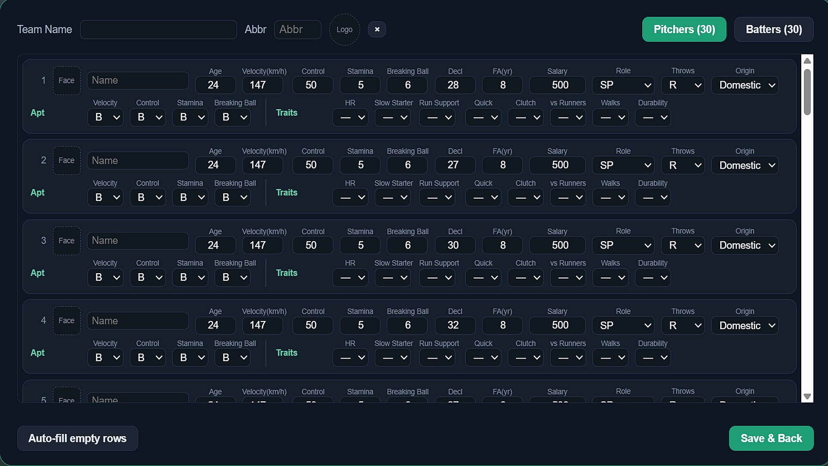Open Velocity aptitude dropdown for pitcher 1
The image size is (828, 466).
pos(105,117)
